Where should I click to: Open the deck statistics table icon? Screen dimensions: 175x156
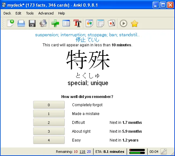(100, 23)
